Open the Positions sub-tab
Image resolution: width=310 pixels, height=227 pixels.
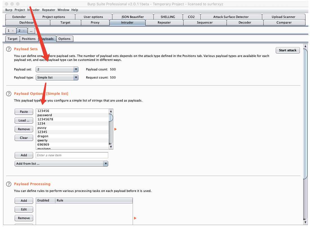click(x=29, y=39)
